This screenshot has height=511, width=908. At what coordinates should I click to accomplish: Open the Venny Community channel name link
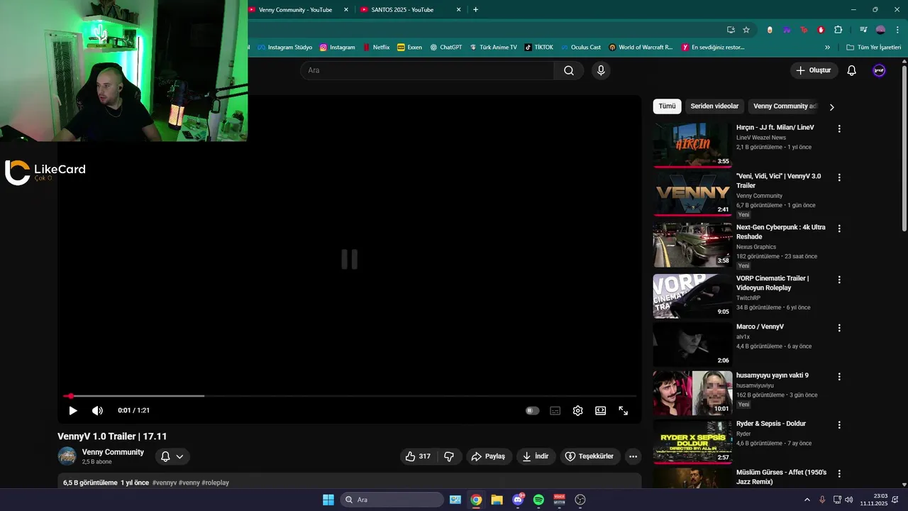pos(113,452)
